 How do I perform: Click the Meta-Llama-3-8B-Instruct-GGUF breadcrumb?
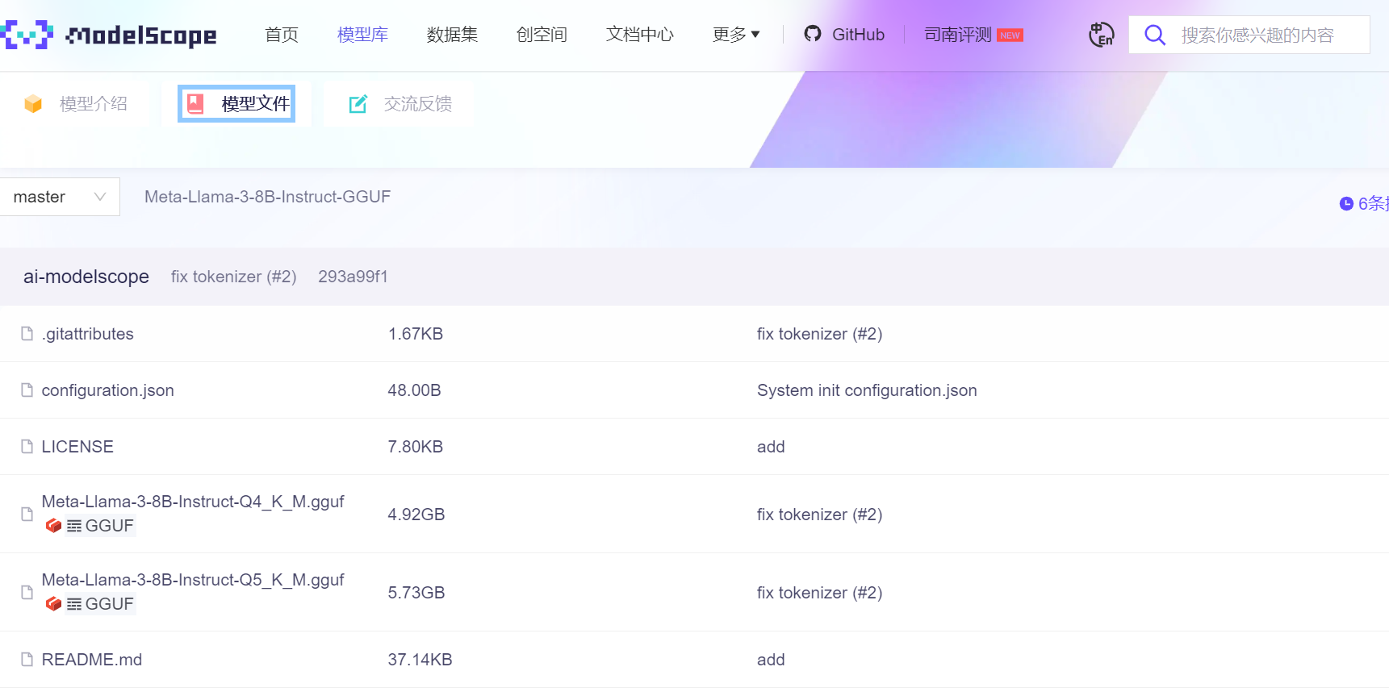click(x=267, y=197)
